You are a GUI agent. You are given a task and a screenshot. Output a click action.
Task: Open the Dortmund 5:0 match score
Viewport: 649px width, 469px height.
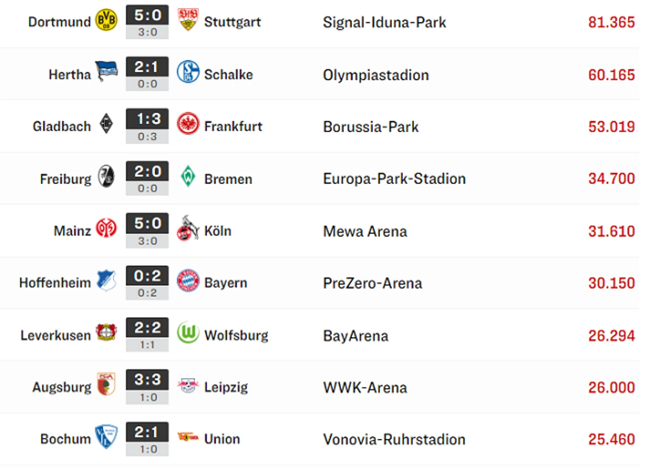point(147,16)
